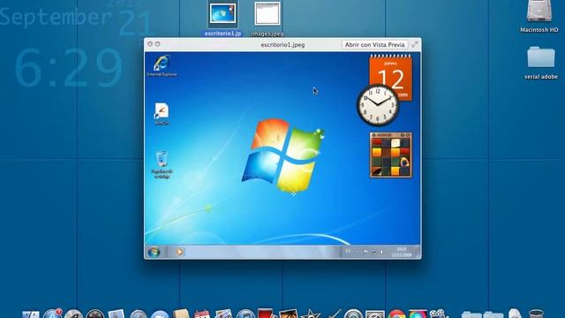Click the volume icon in preview taskbar tray
Image resolution: width=565 pixels, height=318 pixels.
(381, 252)
